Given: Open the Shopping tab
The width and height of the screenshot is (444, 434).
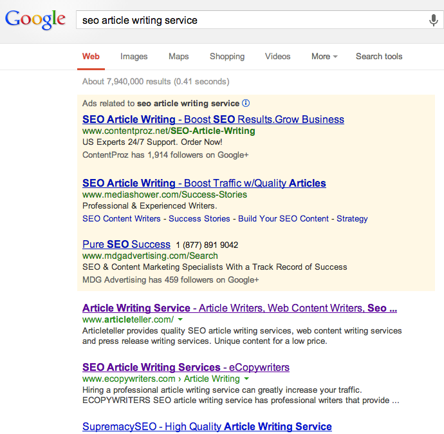Looking at the screenshot, I should pos(227,57).
